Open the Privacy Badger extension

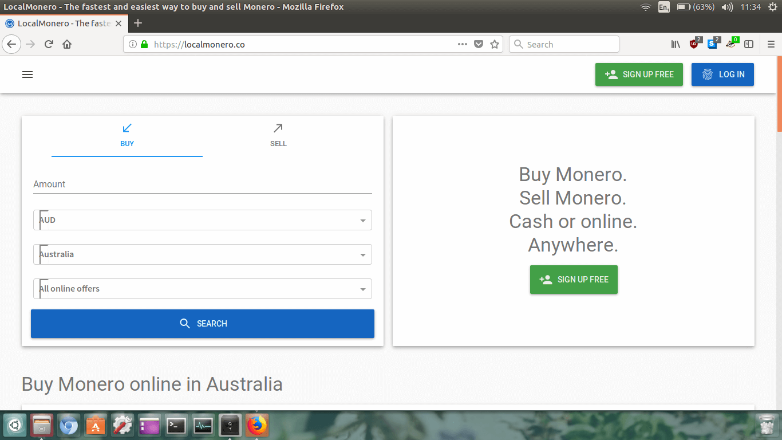[732, 44]
